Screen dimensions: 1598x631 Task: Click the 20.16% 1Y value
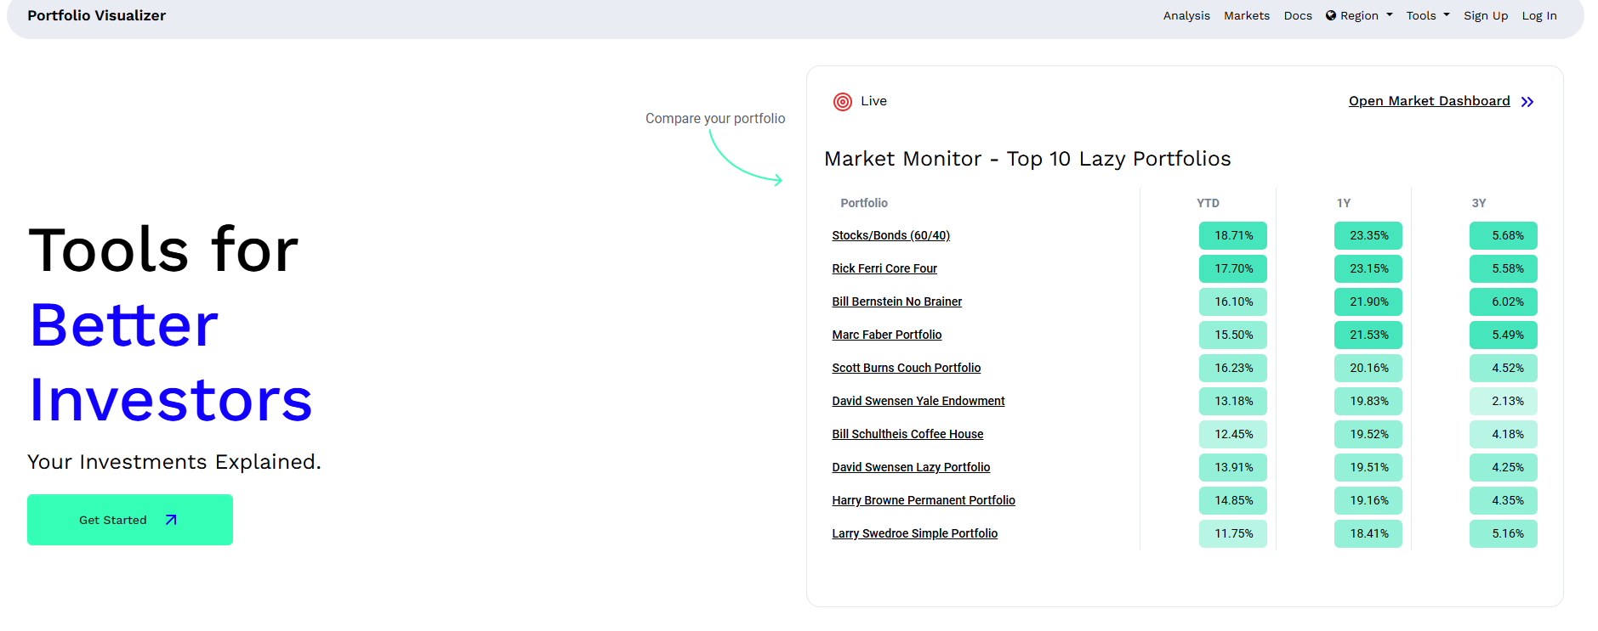tap(1368, 368)
